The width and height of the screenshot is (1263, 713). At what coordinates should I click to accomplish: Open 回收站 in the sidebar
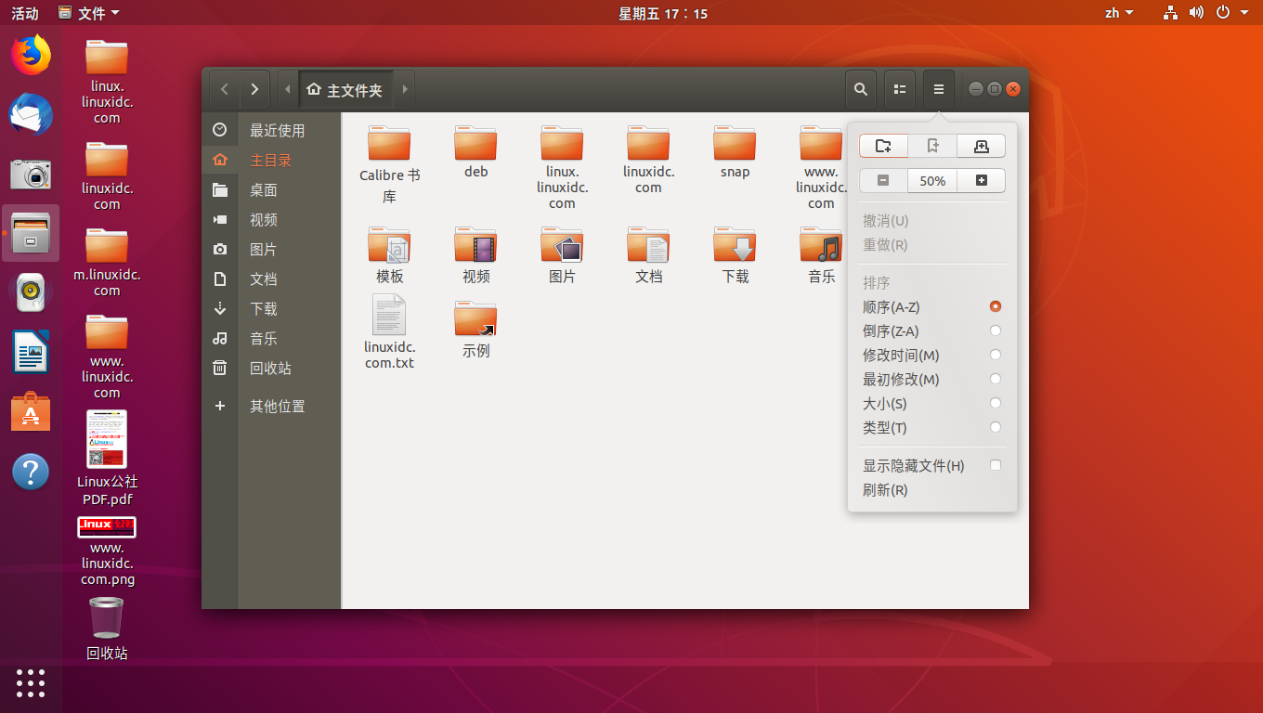271,369
